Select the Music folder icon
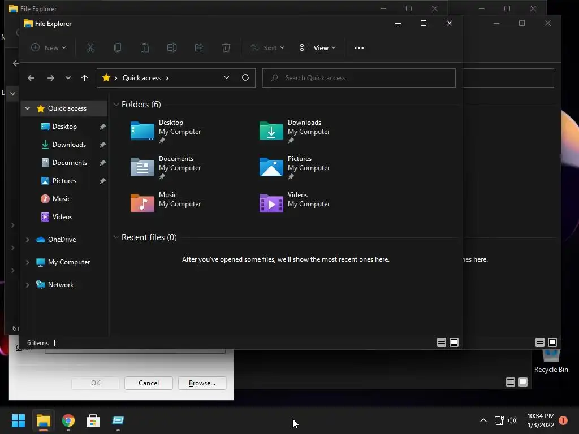Viewport: 579px width, 434px height. [x=142, y=203]
